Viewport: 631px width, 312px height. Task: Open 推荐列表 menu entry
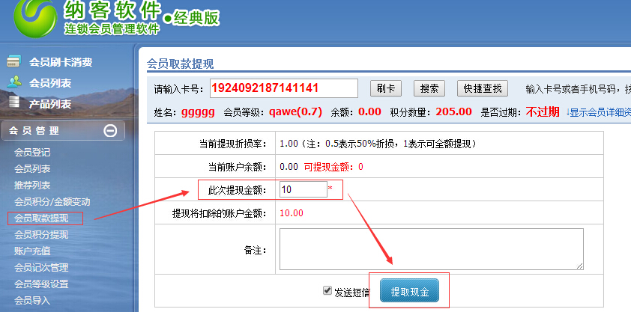click(x=32, y=186)
